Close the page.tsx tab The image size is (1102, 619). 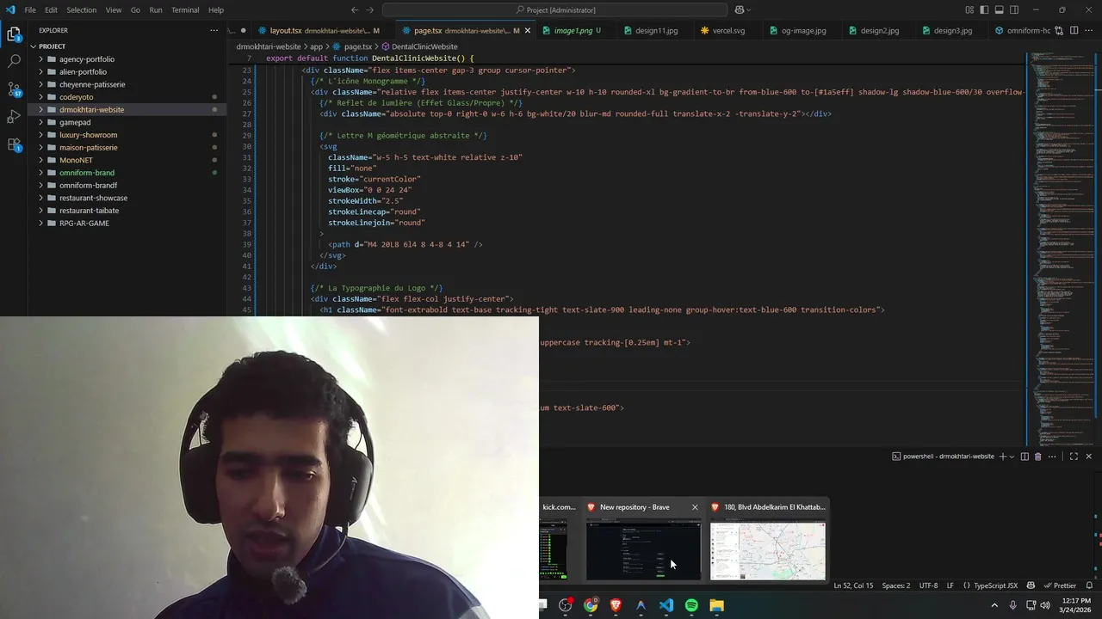coord(528,30)
